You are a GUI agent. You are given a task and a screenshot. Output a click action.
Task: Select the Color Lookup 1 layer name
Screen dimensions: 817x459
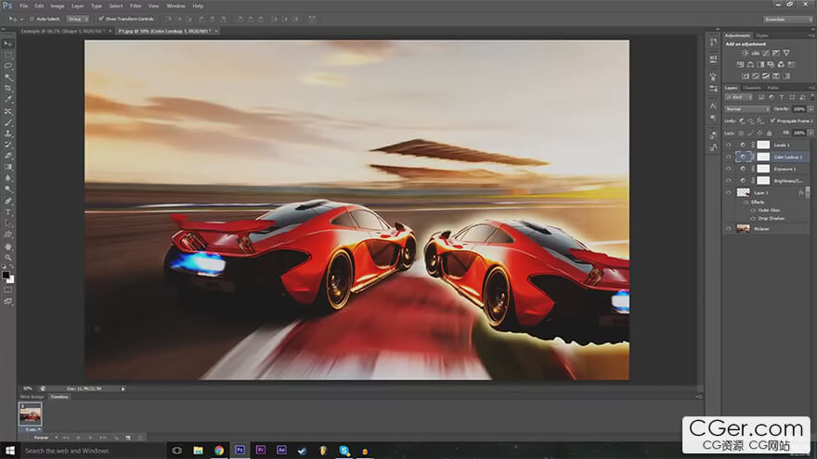pos(788,157)
